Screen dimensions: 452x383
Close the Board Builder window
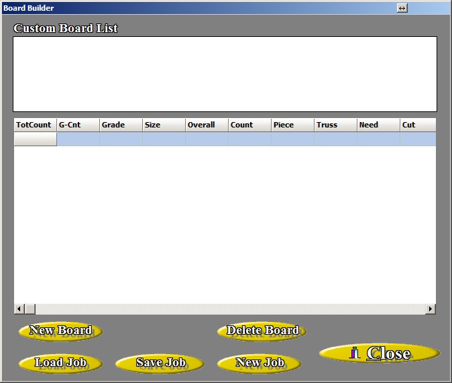pyautogui.click(x=380, y=353)
